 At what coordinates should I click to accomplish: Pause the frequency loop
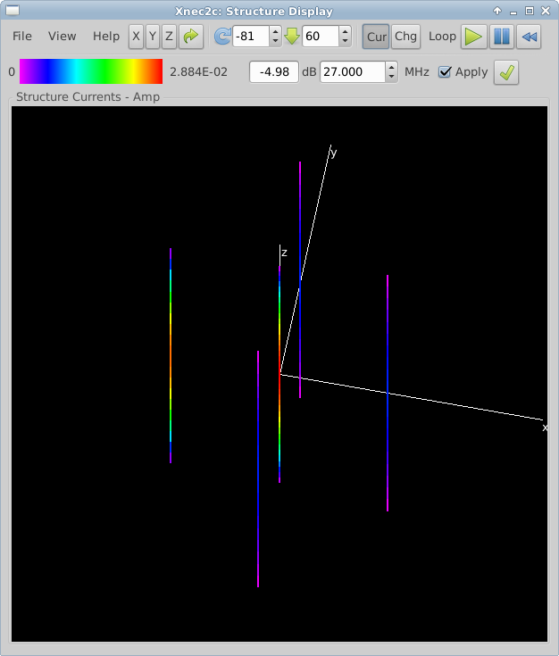tap(502, 37)
